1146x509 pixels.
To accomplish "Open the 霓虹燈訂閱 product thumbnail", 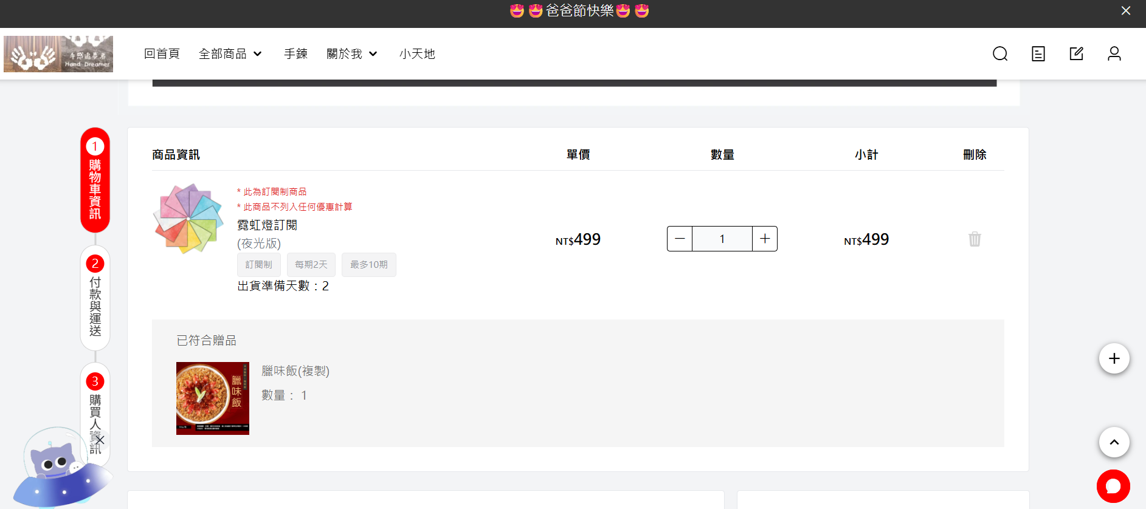I will 188,219.
